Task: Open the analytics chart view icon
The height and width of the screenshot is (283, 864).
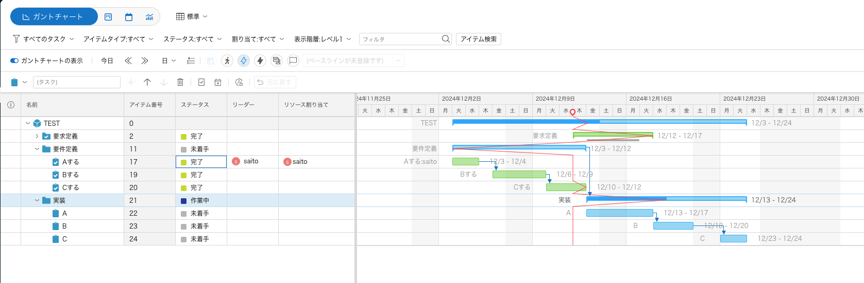Action: click(x=149, y=17)
